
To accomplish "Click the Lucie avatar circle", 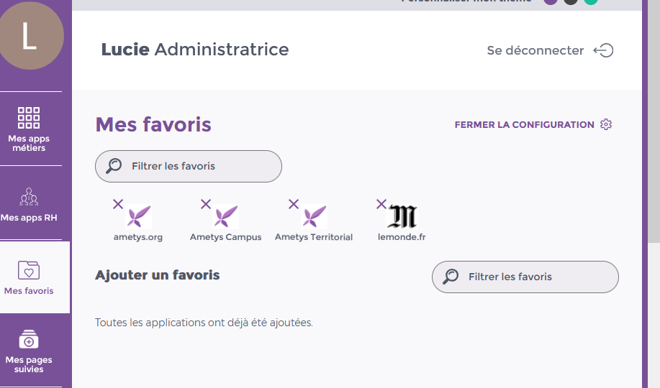I will (29, 36).
